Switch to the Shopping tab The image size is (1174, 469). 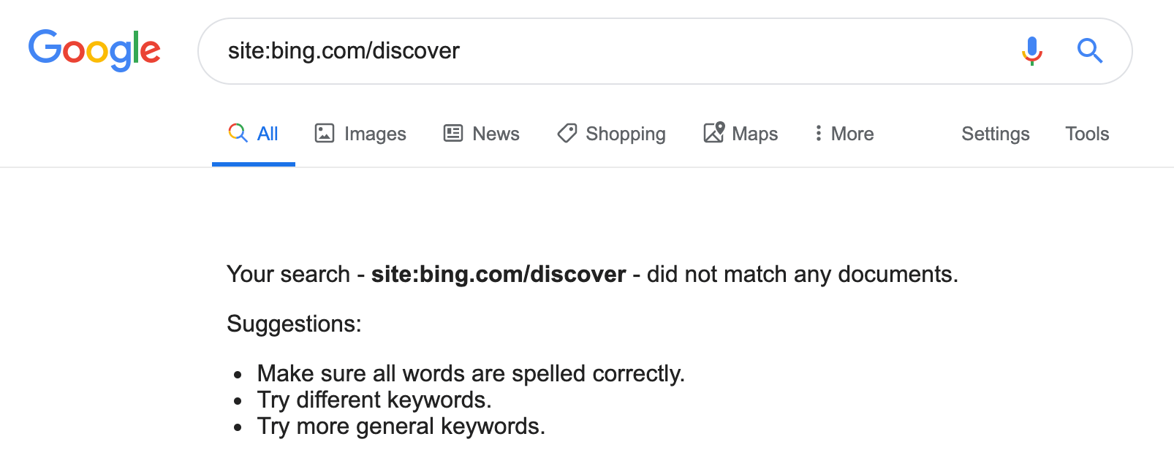(626, 134)
